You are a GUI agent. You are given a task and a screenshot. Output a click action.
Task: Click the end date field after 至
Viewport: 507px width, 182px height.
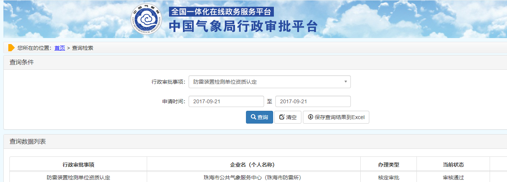pos(313,101)
